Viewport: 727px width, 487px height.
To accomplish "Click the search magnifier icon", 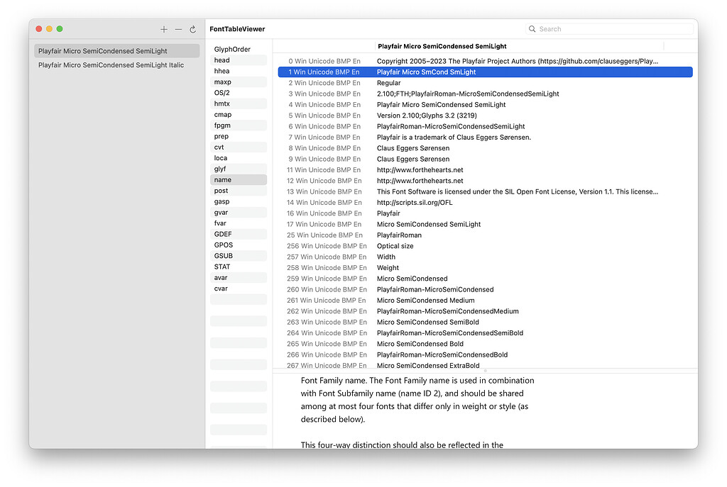I will coord(532,29).
